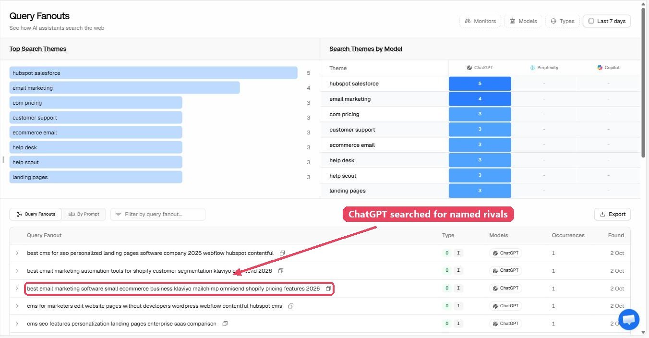Click ecommerce email in Search Themes by Model
This screenshot has height=338, width=649.
click(x=352, y=145)
